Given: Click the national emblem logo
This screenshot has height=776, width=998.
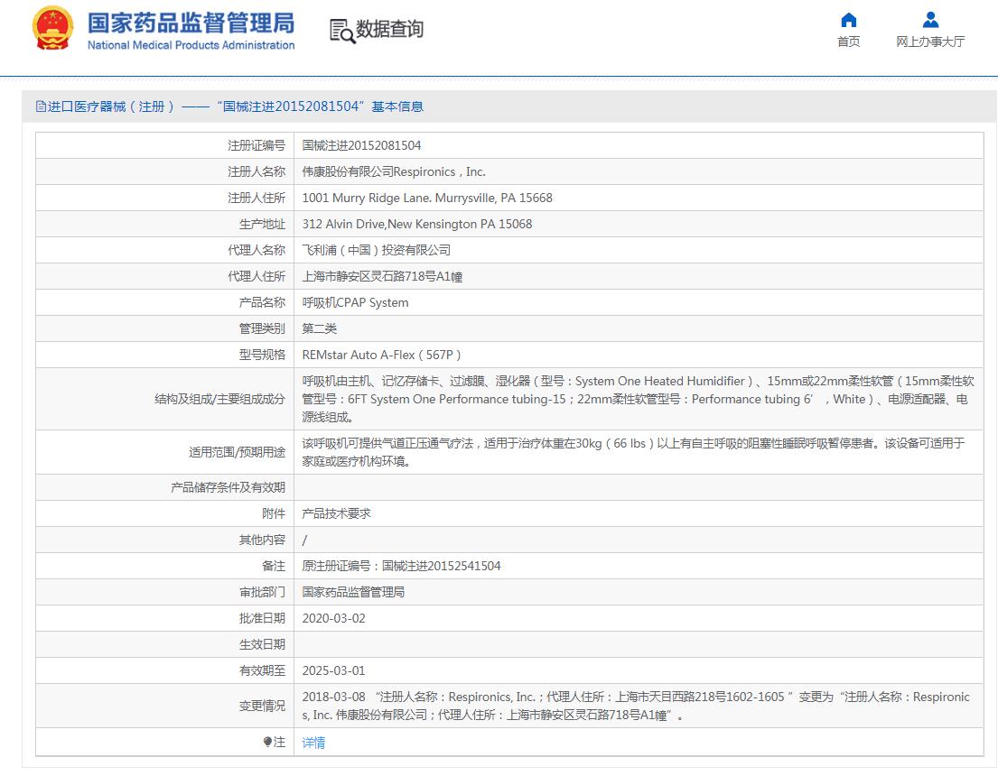Looking at the screenshot, I should coord(52,29).
